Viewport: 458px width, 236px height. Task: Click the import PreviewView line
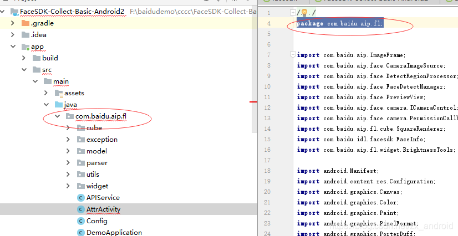pyautogui.click(x=362, y=97)
